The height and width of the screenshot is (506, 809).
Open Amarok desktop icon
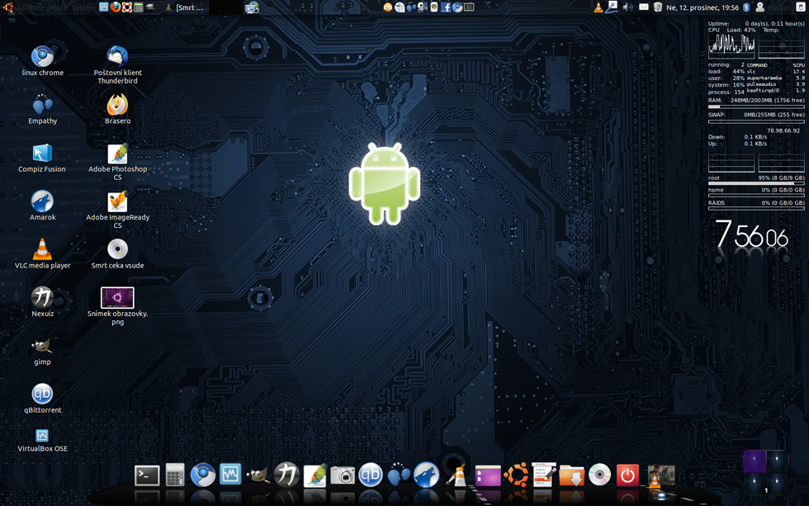pyautogui.click(x=42, y=206)
